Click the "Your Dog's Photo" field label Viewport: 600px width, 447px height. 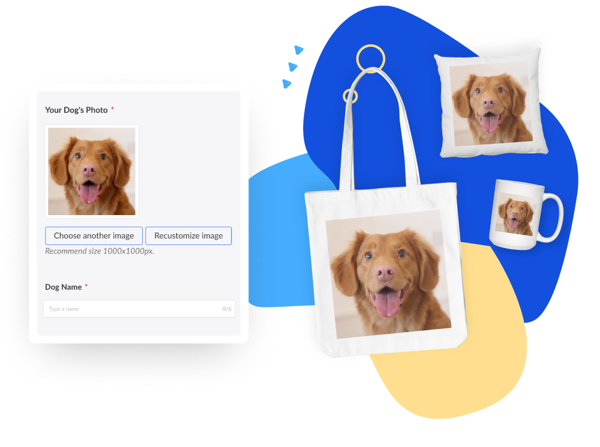76,110
